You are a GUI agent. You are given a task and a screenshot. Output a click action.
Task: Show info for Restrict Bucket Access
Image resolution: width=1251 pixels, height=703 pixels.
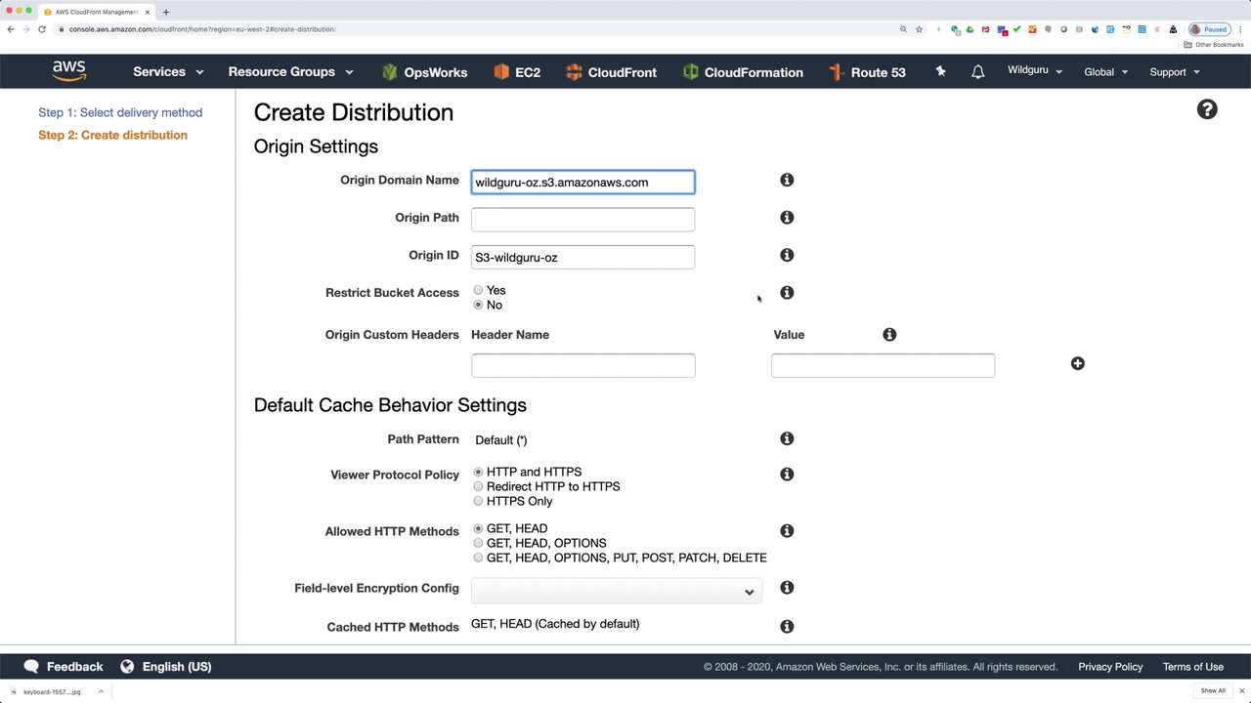pos(787,293)
